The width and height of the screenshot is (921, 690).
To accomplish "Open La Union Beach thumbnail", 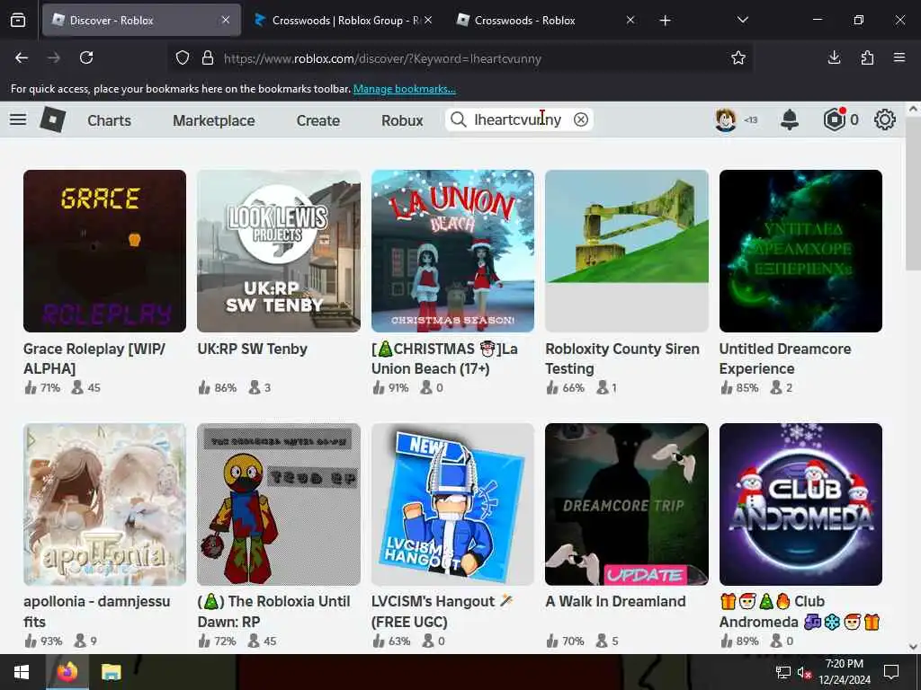I will click(x=453, y=252).
